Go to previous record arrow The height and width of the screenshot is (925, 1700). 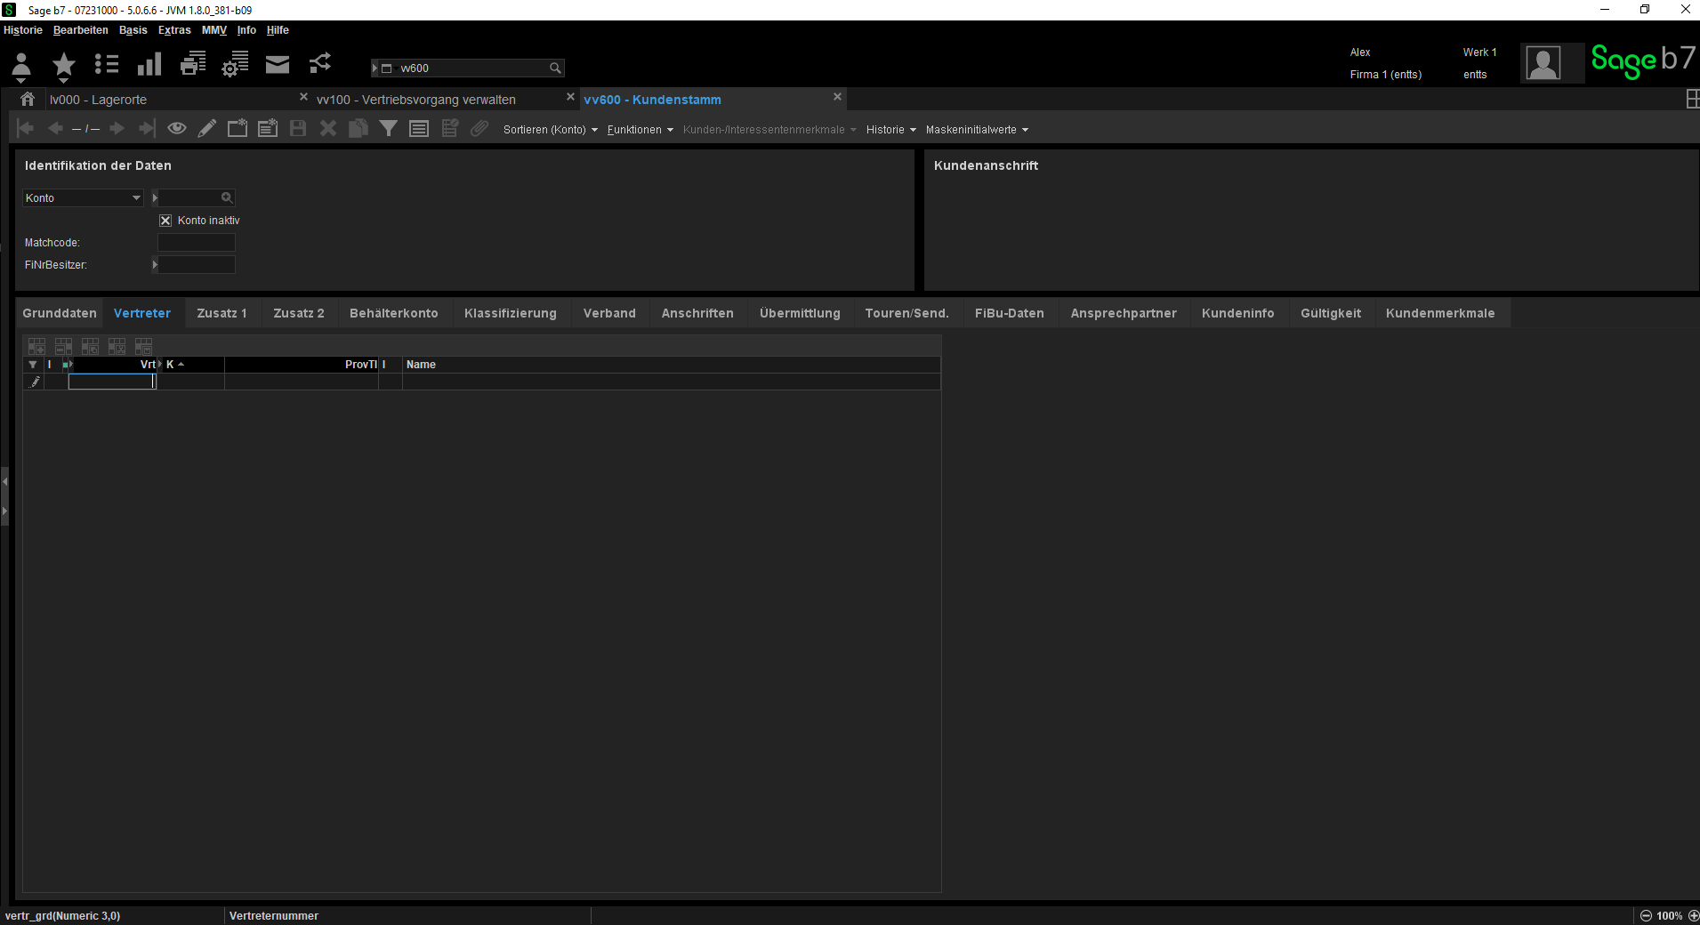click(x=55, y=128)
